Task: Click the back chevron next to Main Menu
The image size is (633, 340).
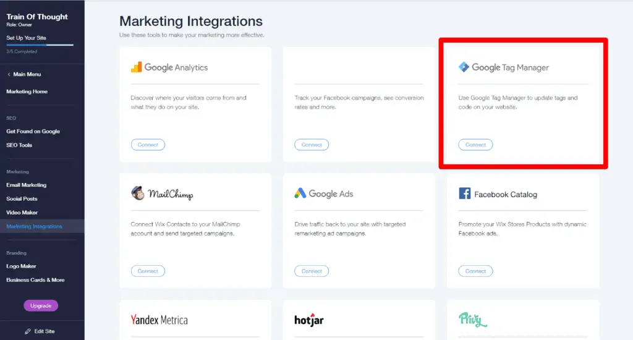Action: click(9, 74)
